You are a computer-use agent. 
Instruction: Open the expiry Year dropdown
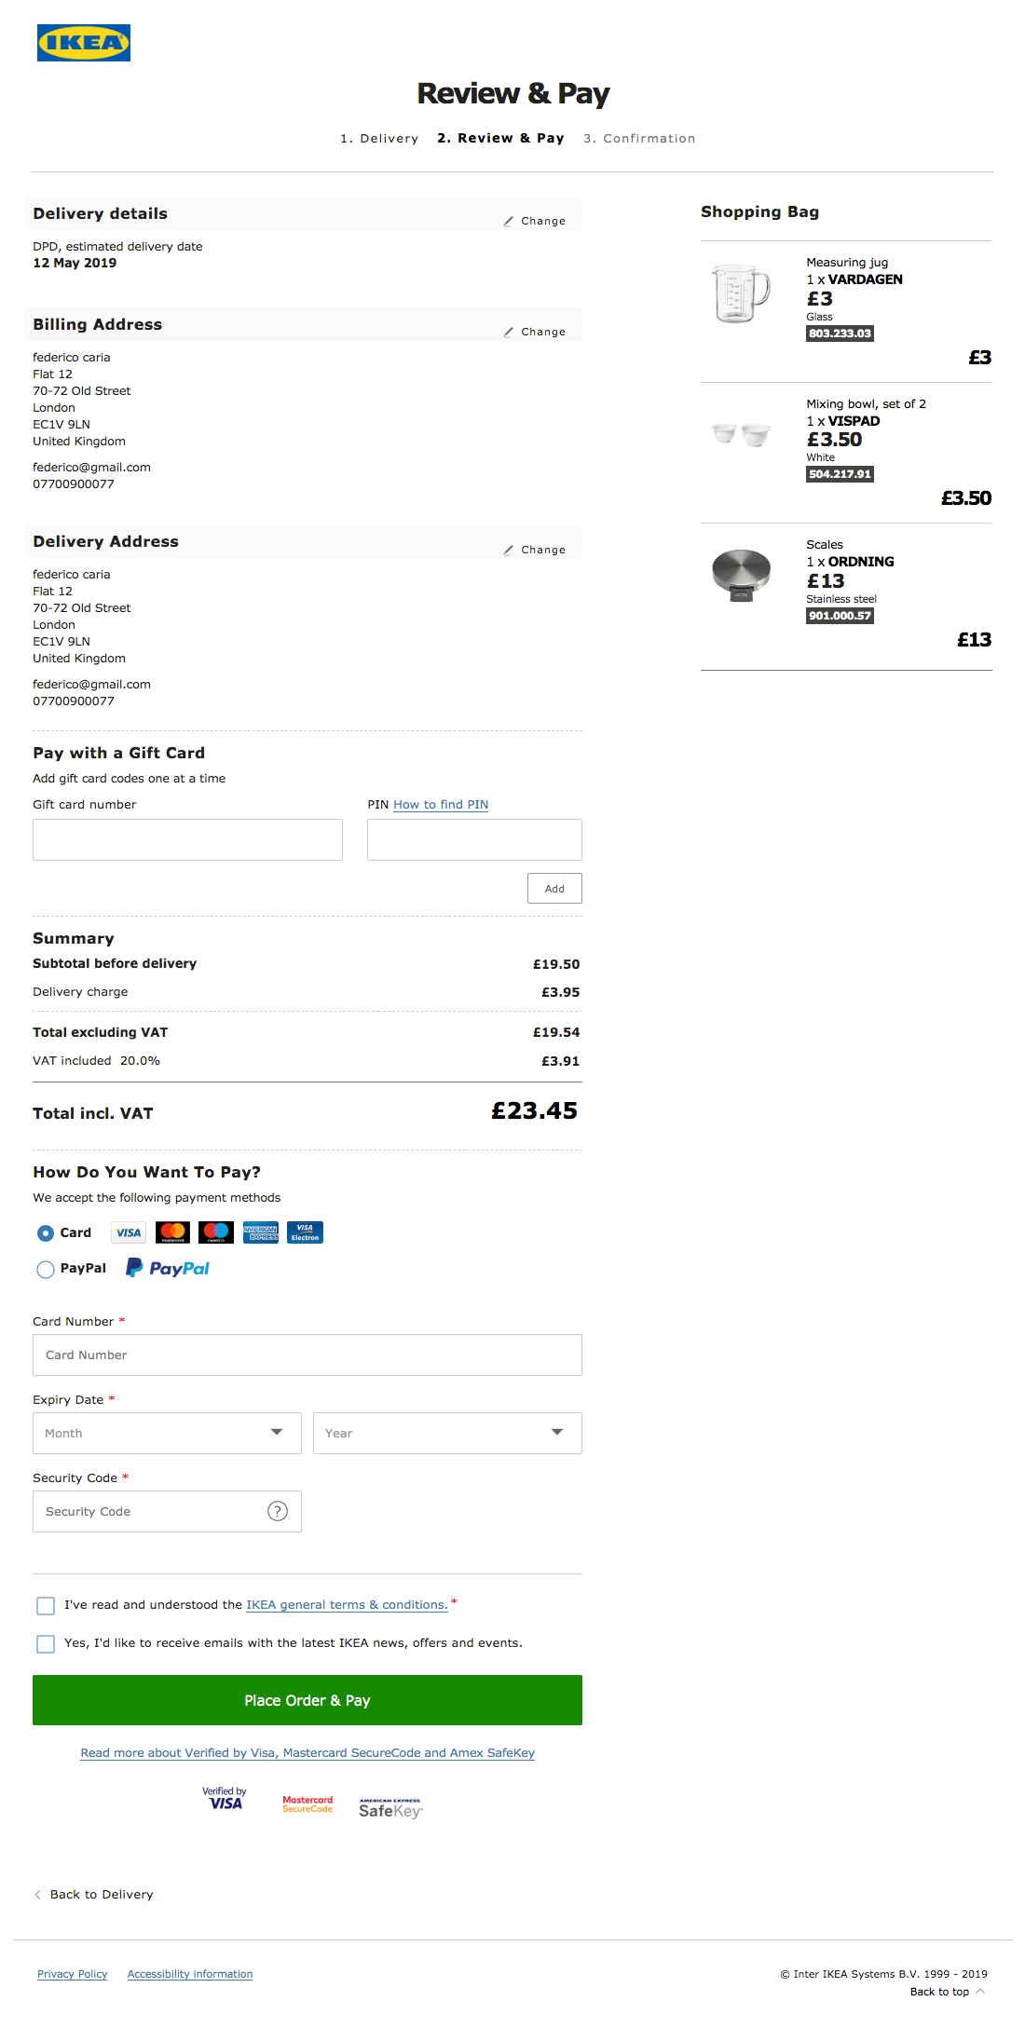pos(447,1433)
